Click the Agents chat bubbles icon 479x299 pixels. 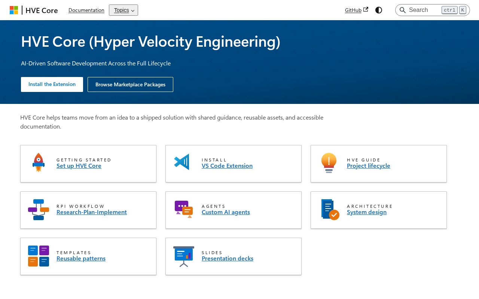[x=184, y=209]
